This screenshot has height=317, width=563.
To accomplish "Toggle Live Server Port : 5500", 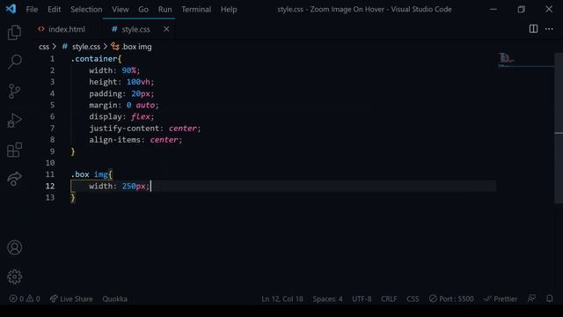I will coord(451,299).
